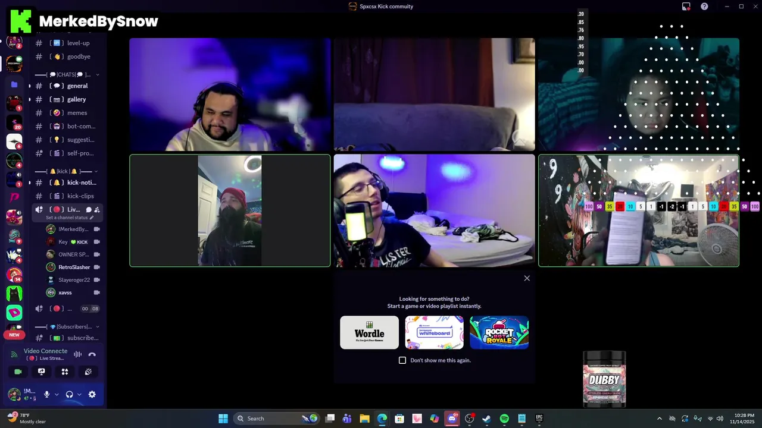
Task: Focus the man in glasses with microphone video
Action: click(434, 210)
